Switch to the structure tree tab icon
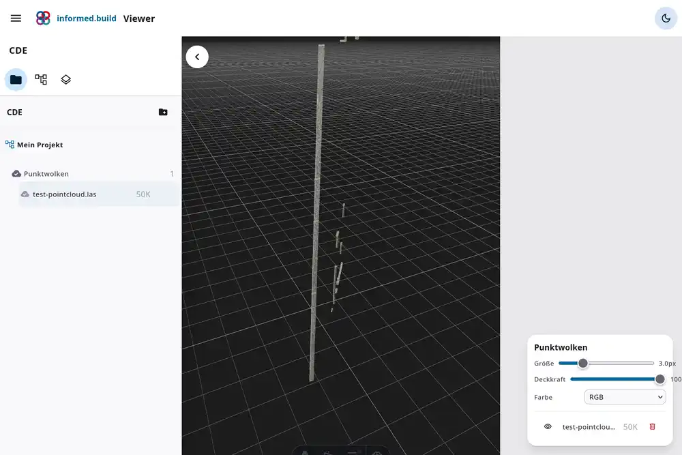Viewport: 682px width, 455px height. pos(41,80)
